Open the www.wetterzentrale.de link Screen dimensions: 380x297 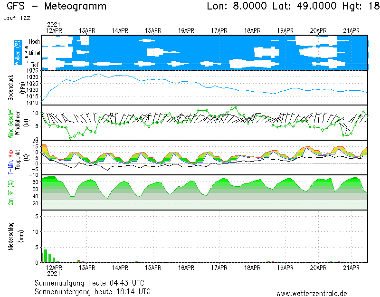(x=312, y=293)
